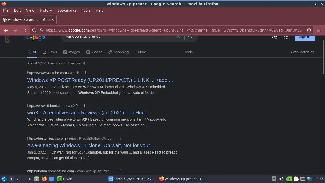Click the blue desktop icon in taskbar
The image size is (325, 183).
pos(52,179)
